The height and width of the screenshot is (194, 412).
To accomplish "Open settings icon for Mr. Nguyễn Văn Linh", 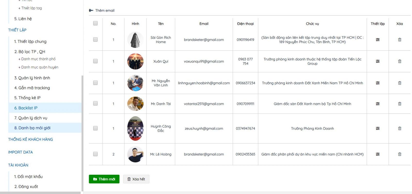I will [x=377, y=83].
